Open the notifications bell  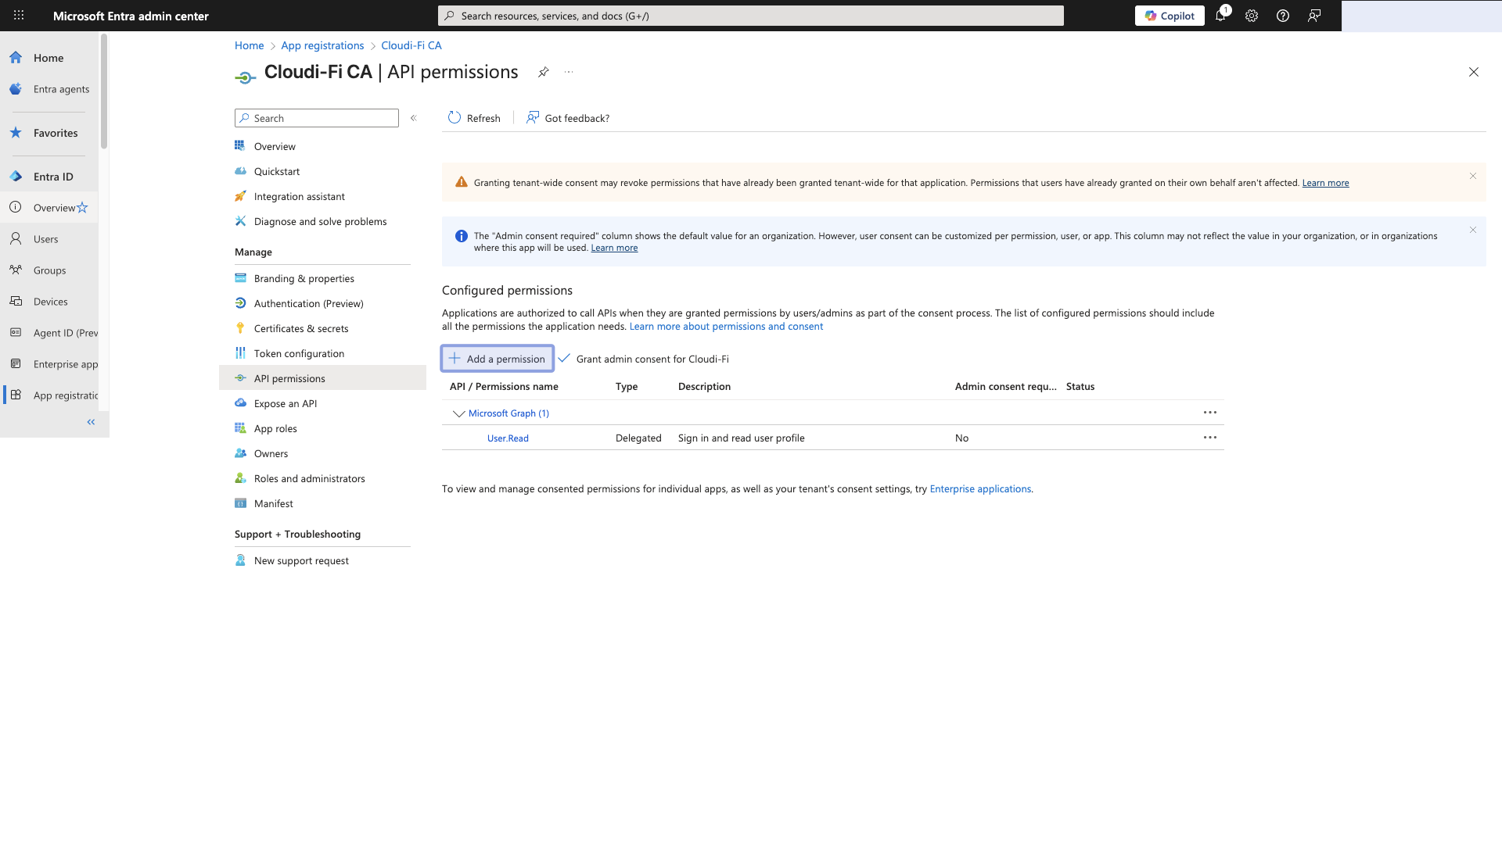tap(1221, 16)
